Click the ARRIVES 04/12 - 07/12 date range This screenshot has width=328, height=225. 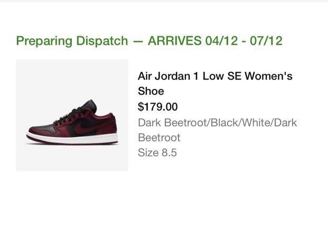click(x=215, y=41)
